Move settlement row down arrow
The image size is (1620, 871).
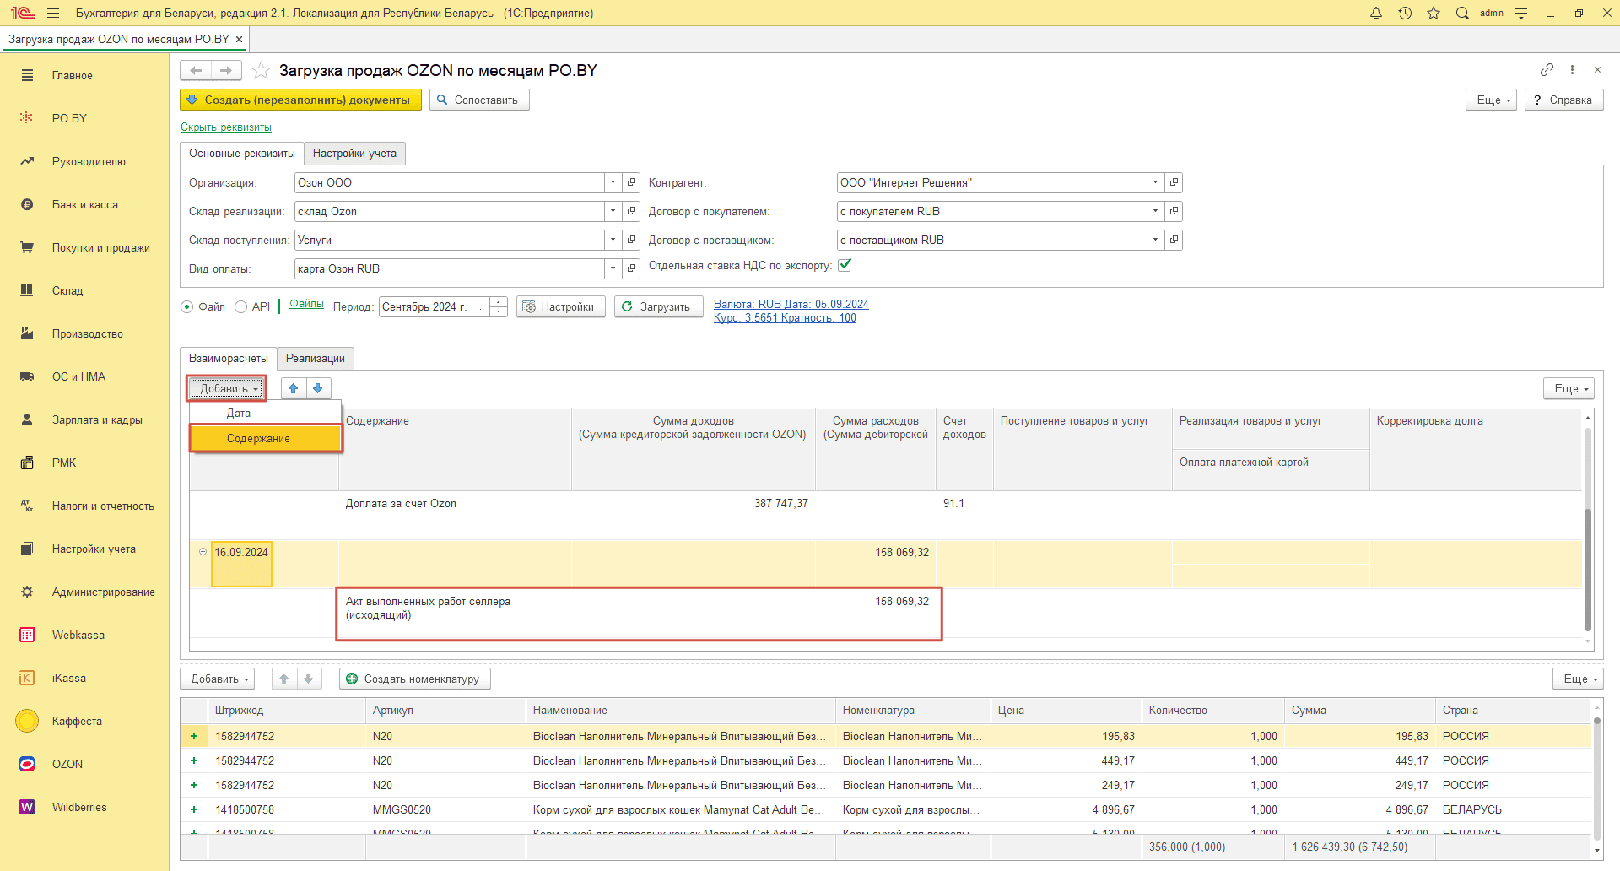tap(317, 388)
